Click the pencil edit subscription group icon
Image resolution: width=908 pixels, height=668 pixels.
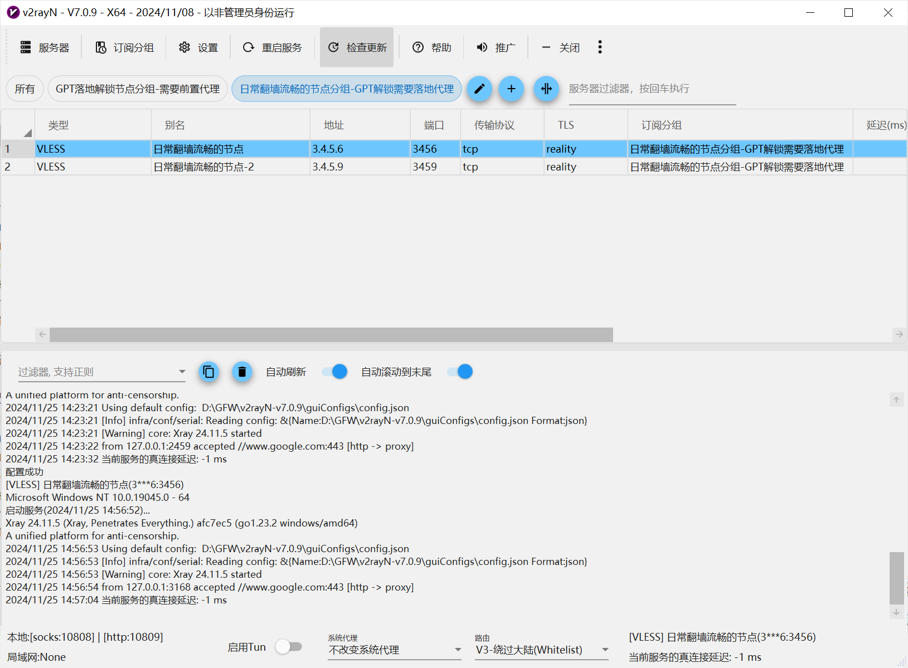coord(479,89)
